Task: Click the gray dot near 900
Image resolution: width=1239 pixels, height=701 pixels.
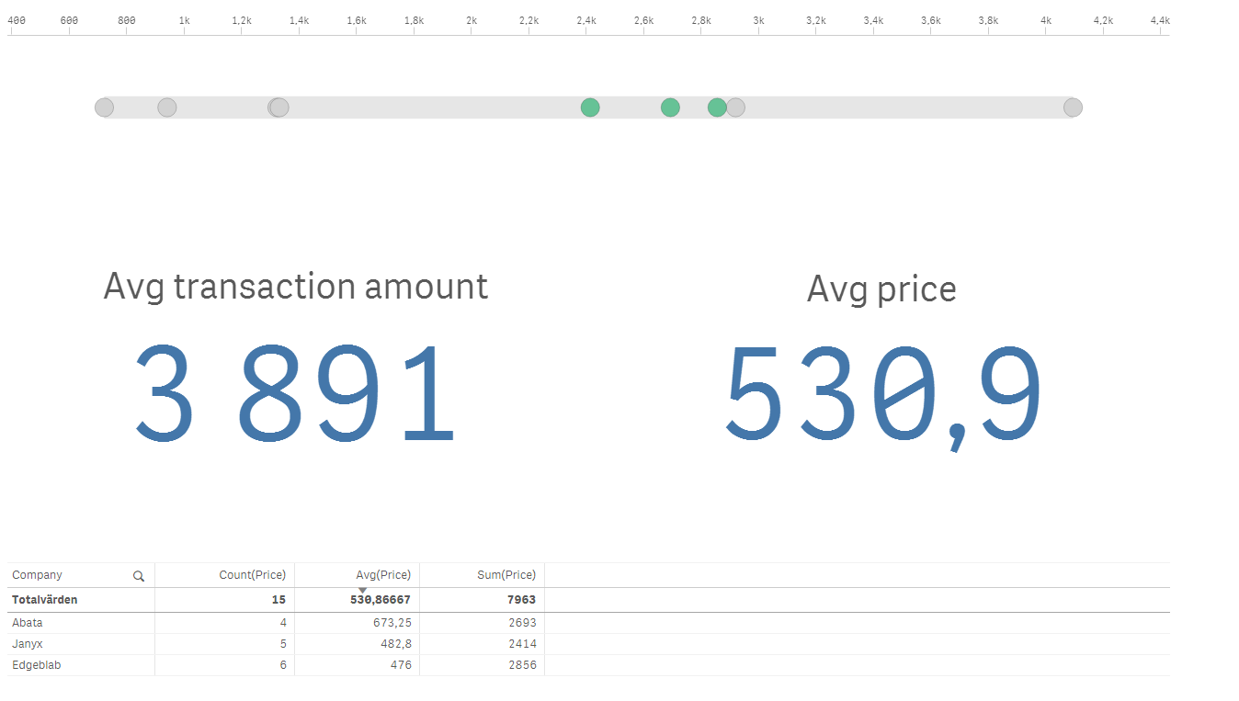Action: [x=166, y=107]
